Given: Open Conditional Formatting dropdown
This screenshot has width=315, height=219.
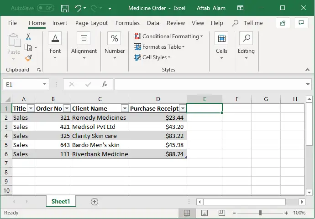Looking at the screenshot, I should (x=168, y=36).
